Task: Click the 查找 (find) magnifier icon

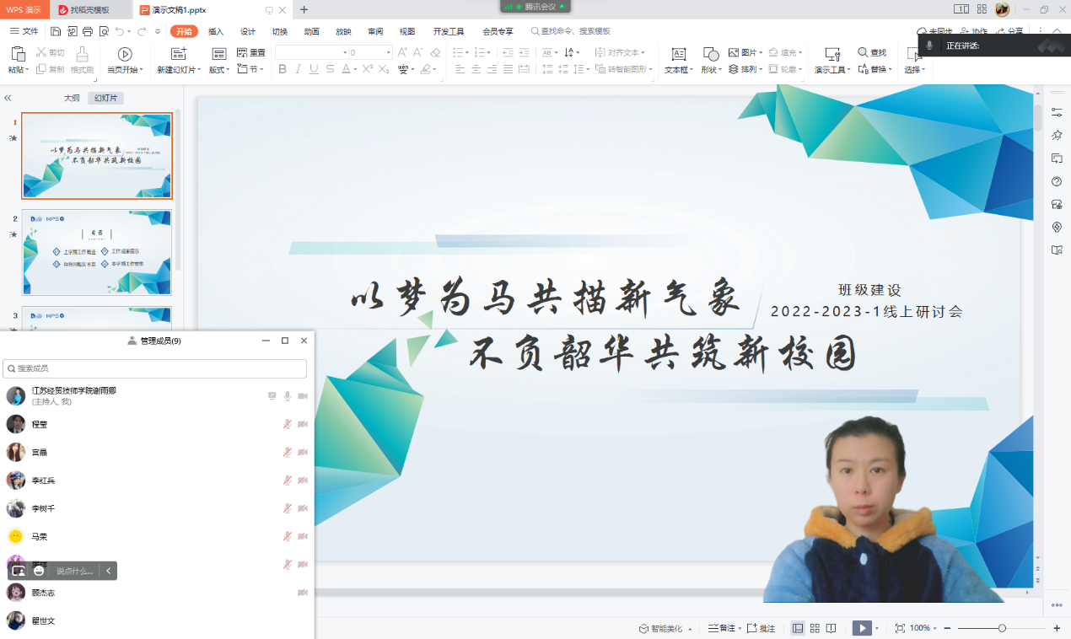Action: (863, 52)
